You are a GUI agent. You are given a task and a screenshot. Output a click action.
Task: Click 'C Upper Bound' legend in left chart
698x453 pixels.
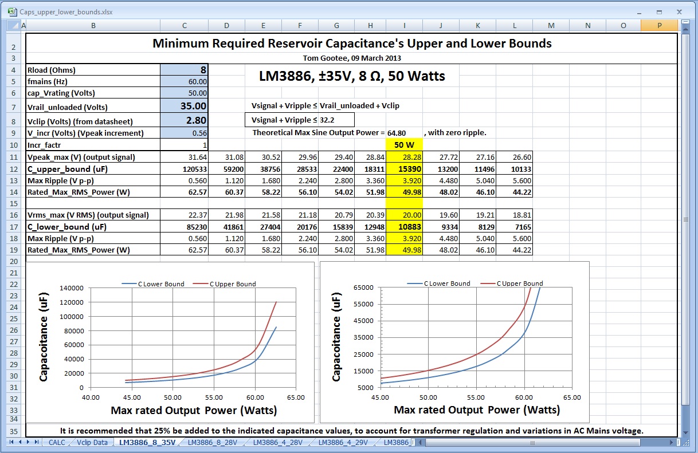click(x=225, y=283)
